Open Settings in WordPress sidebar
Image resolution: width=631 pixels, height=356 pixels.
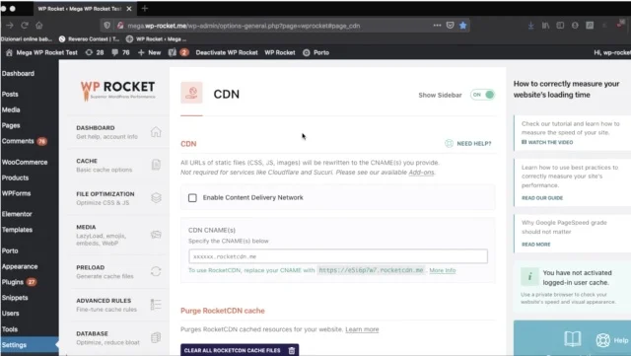pos(14,345)
